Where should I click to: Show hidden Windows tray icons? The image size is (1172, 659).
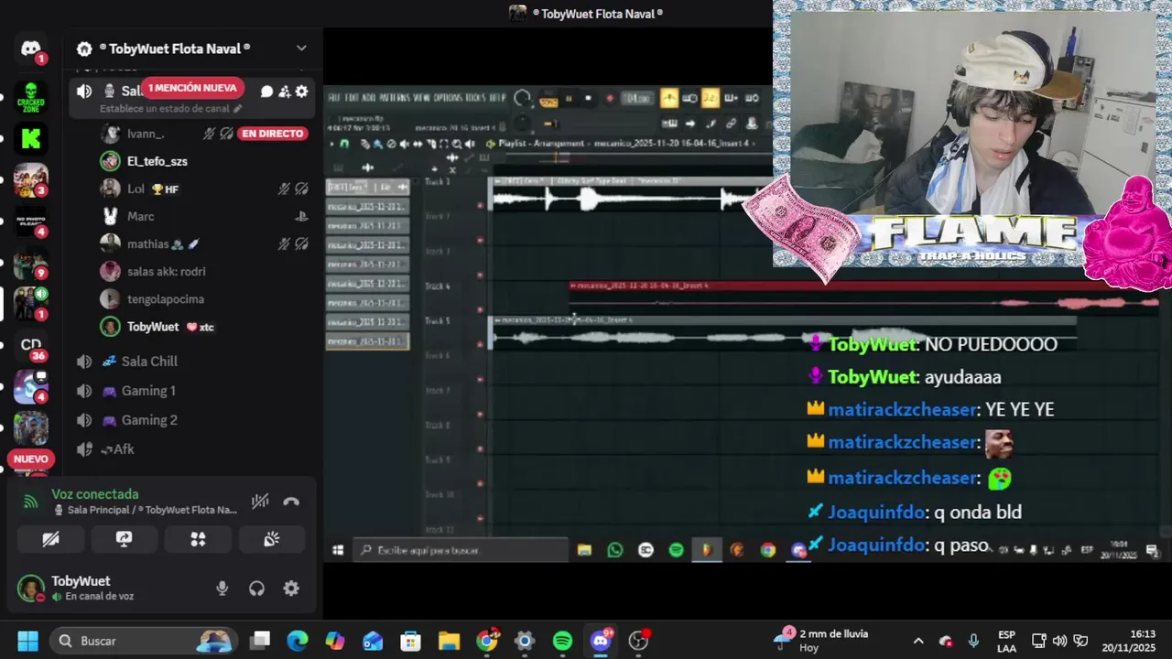pyautogui.click(x=918, y=641)
